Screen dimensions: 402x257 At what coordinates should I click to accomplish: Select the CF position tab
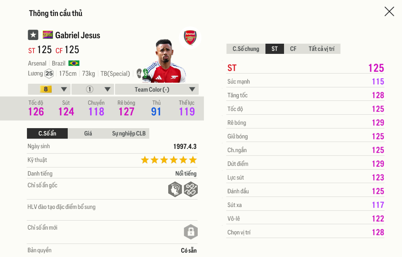(293, 49)
